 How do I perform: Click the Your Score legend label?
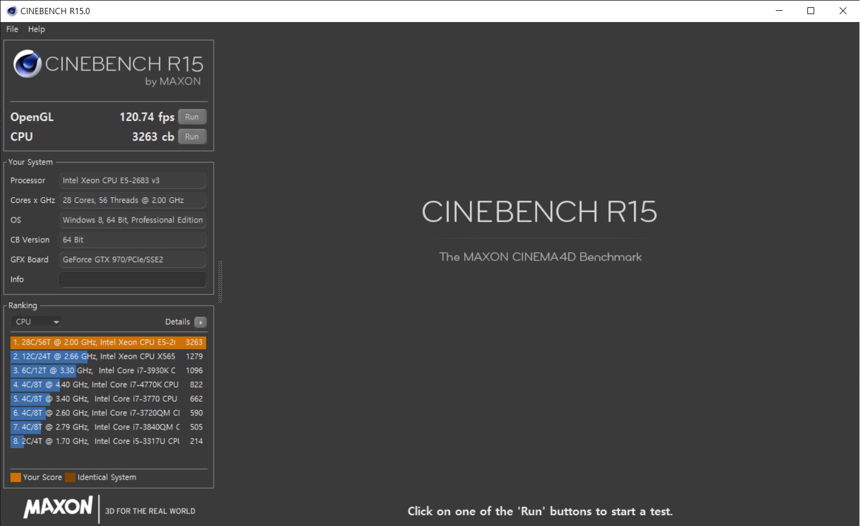[x=42, y=477]
